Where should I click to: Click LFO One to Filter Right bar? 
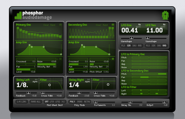click(x=140, y=94)
